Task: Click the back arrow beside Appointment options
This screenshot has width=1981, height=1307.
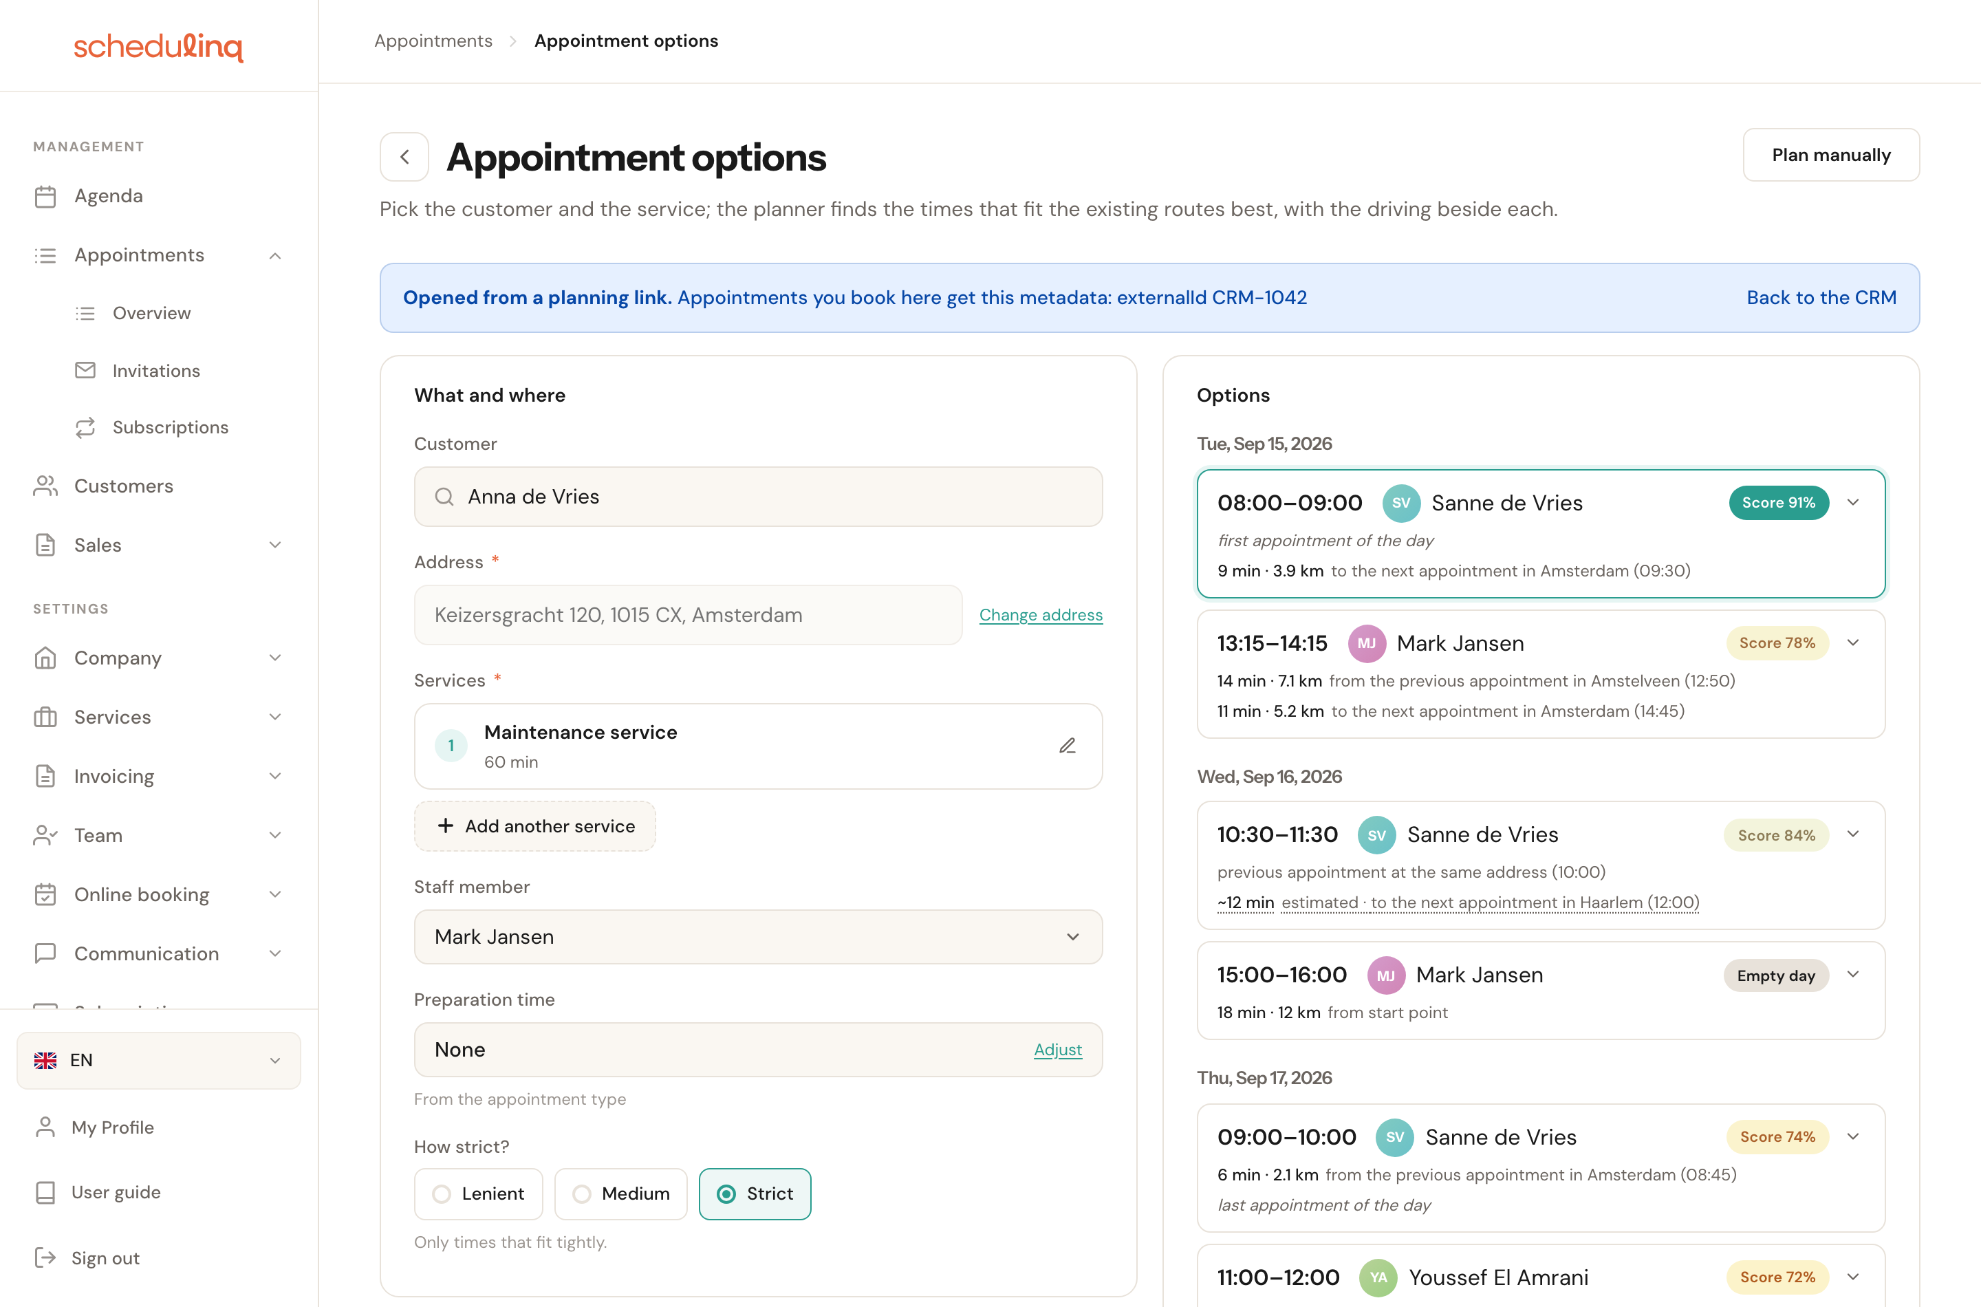Action: click(x=404, y=157)
